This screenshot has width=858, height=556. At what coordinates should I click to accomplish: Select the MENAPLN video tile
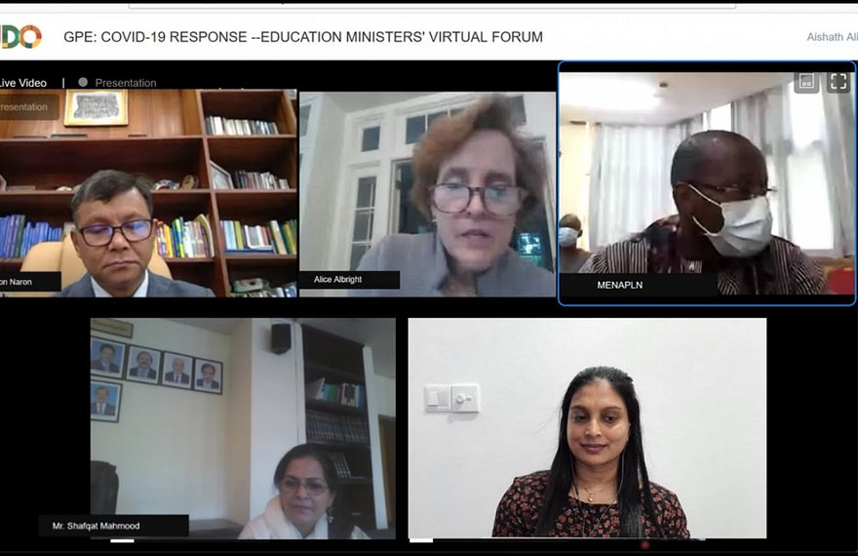[x=707, y=184]
